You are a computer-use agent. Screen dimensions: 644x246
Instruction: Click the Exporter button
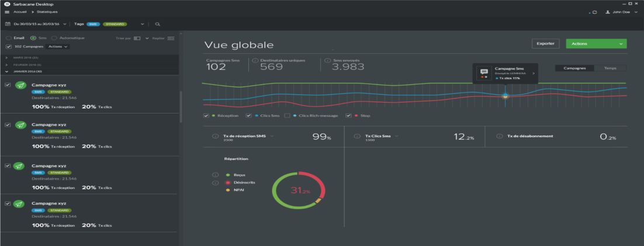pyautogui.click(x=545, y=44)
